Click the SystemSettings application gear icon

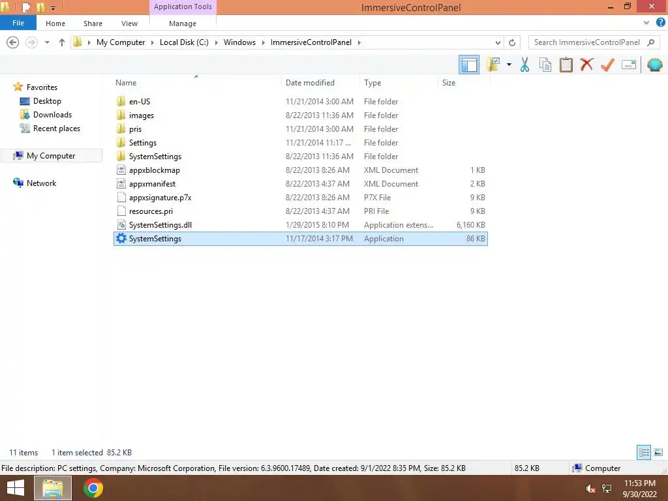[121, 238]
